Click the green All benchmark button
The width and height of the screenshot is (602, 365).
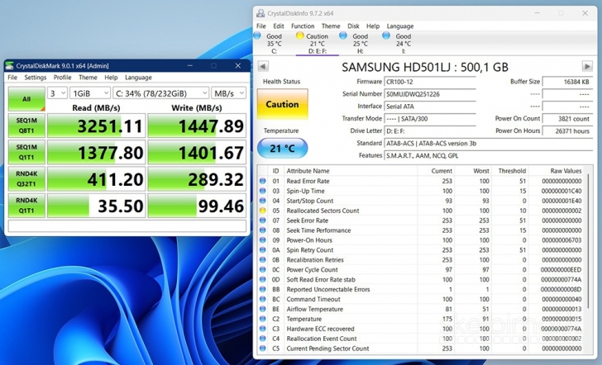click(x=26, y=97)
